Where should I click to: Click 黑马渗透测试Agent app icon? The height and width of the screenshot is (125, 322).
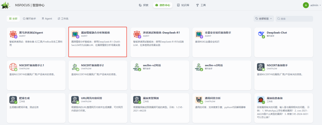tap(13, 34)
